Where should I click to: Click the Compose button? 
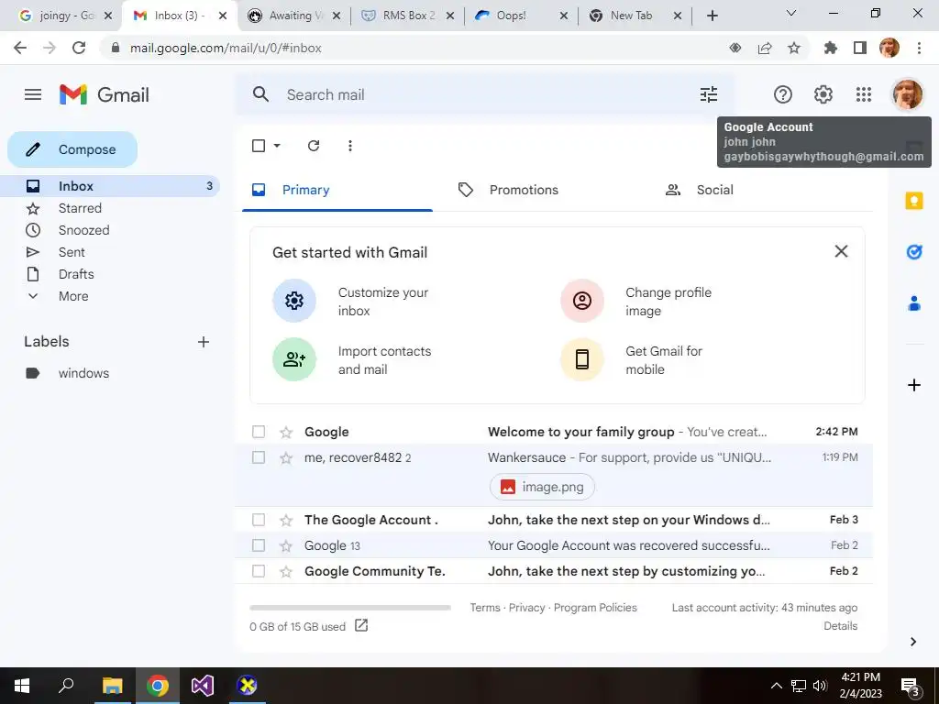point(72,149)
